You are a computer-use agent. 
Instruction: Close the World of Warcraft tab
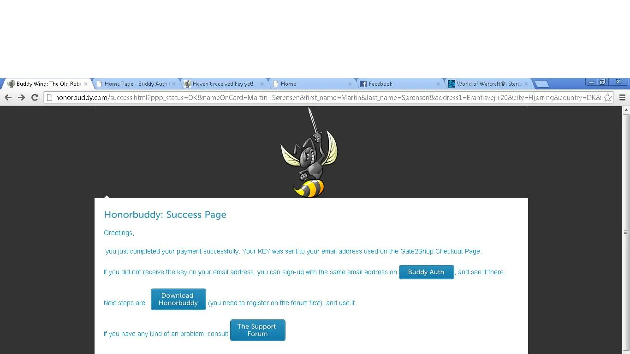tap(526, 84)
